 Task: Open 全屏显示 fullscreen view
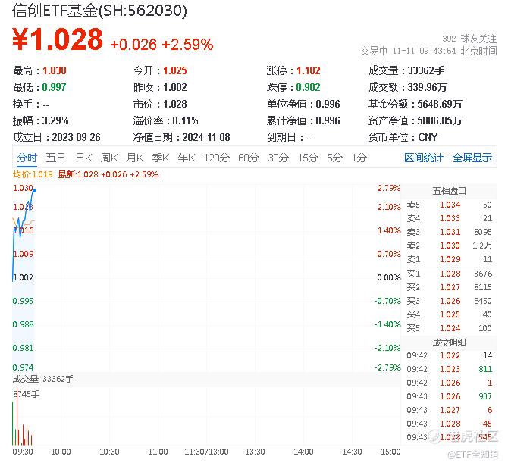(x=472, y=158)
